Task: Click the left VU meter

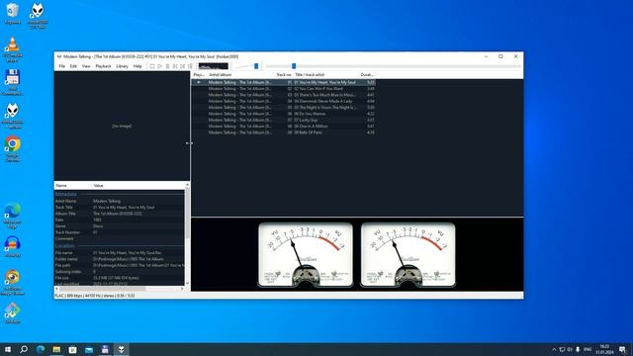Action: click(306, 254)
